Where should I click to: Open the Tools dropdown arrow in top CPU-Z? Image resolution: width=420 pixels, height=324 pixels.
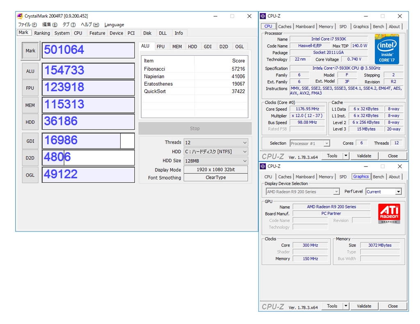coord(346,156)
